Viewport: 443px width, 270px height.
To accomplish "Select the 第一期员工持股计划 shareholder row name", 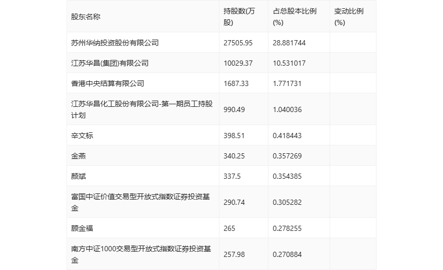I will tap(142, 109).
